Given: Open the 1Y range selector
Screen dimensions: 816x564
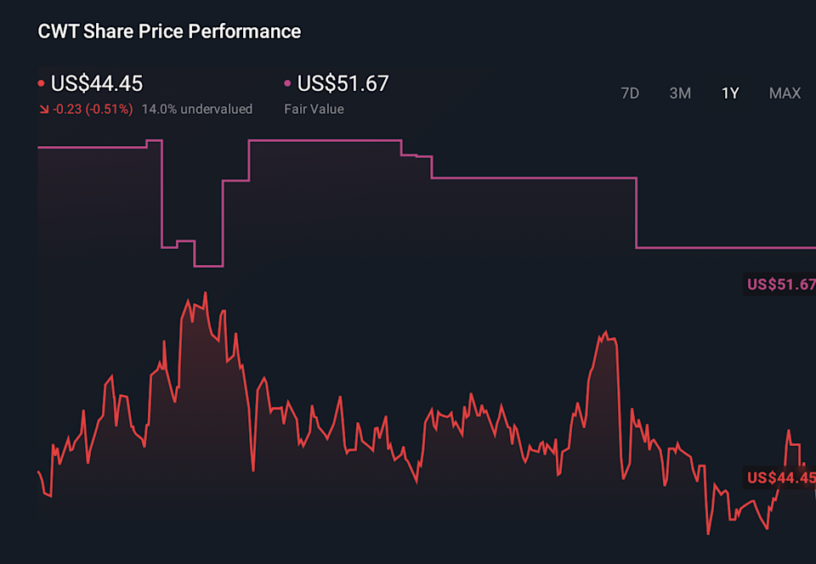Looking at the screenshot, I should (729, 93).
